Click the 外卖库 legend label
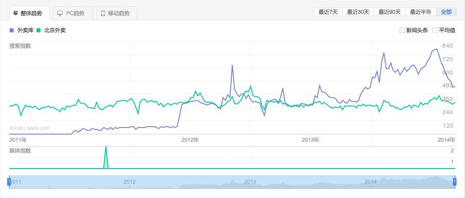Screen dimensions: 465x198 point(25,30)
